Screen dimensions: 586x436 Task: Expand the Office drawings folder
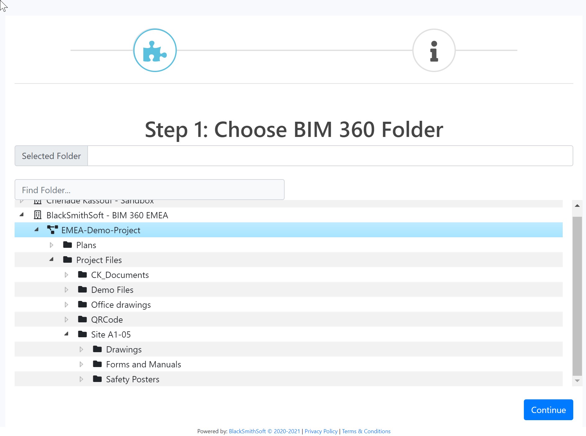point(66,305)
